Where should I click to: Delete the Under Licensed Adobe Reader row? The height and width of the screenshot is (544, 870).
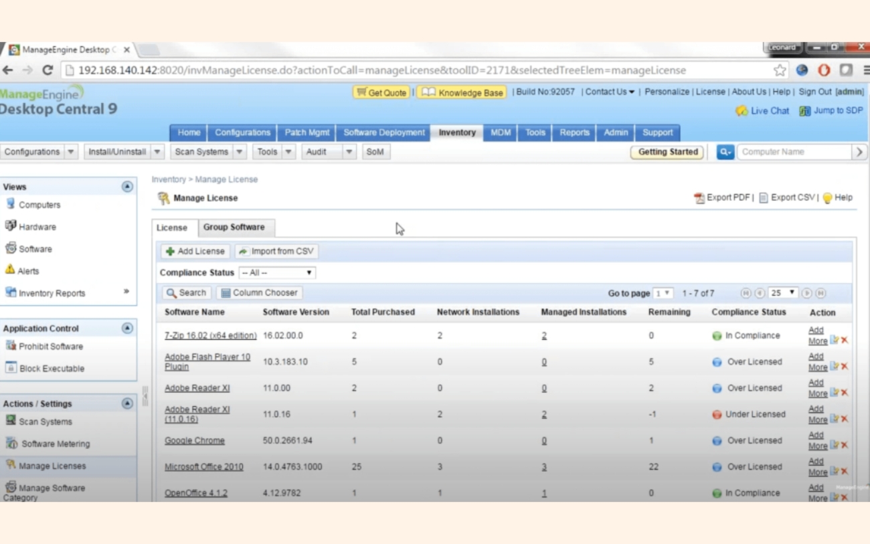pos(845,419)
